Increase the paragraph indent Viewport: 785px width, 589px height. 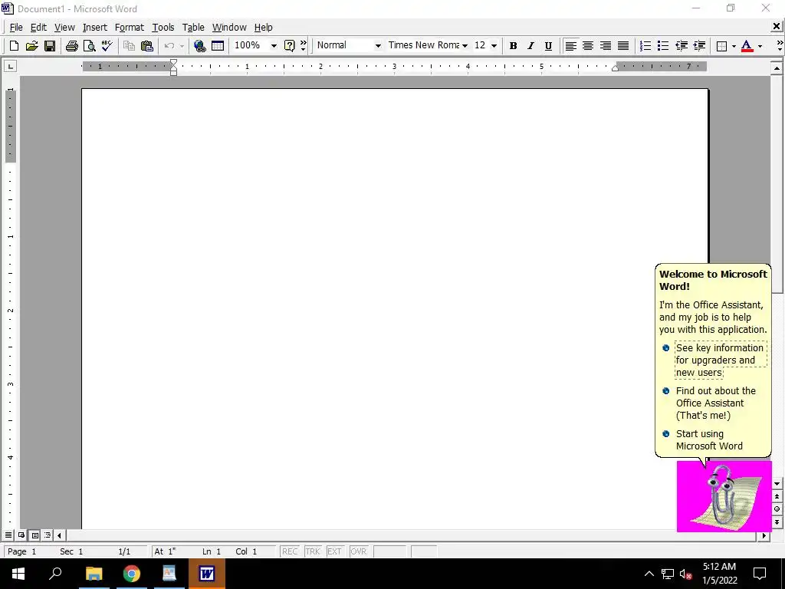pyautogui.click(x=699, y=46)
